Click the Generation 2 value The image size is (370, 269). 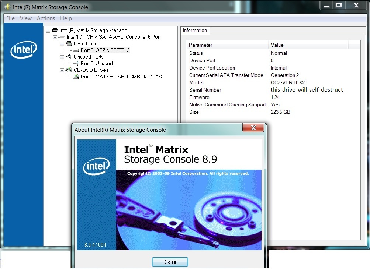point(284,75)
